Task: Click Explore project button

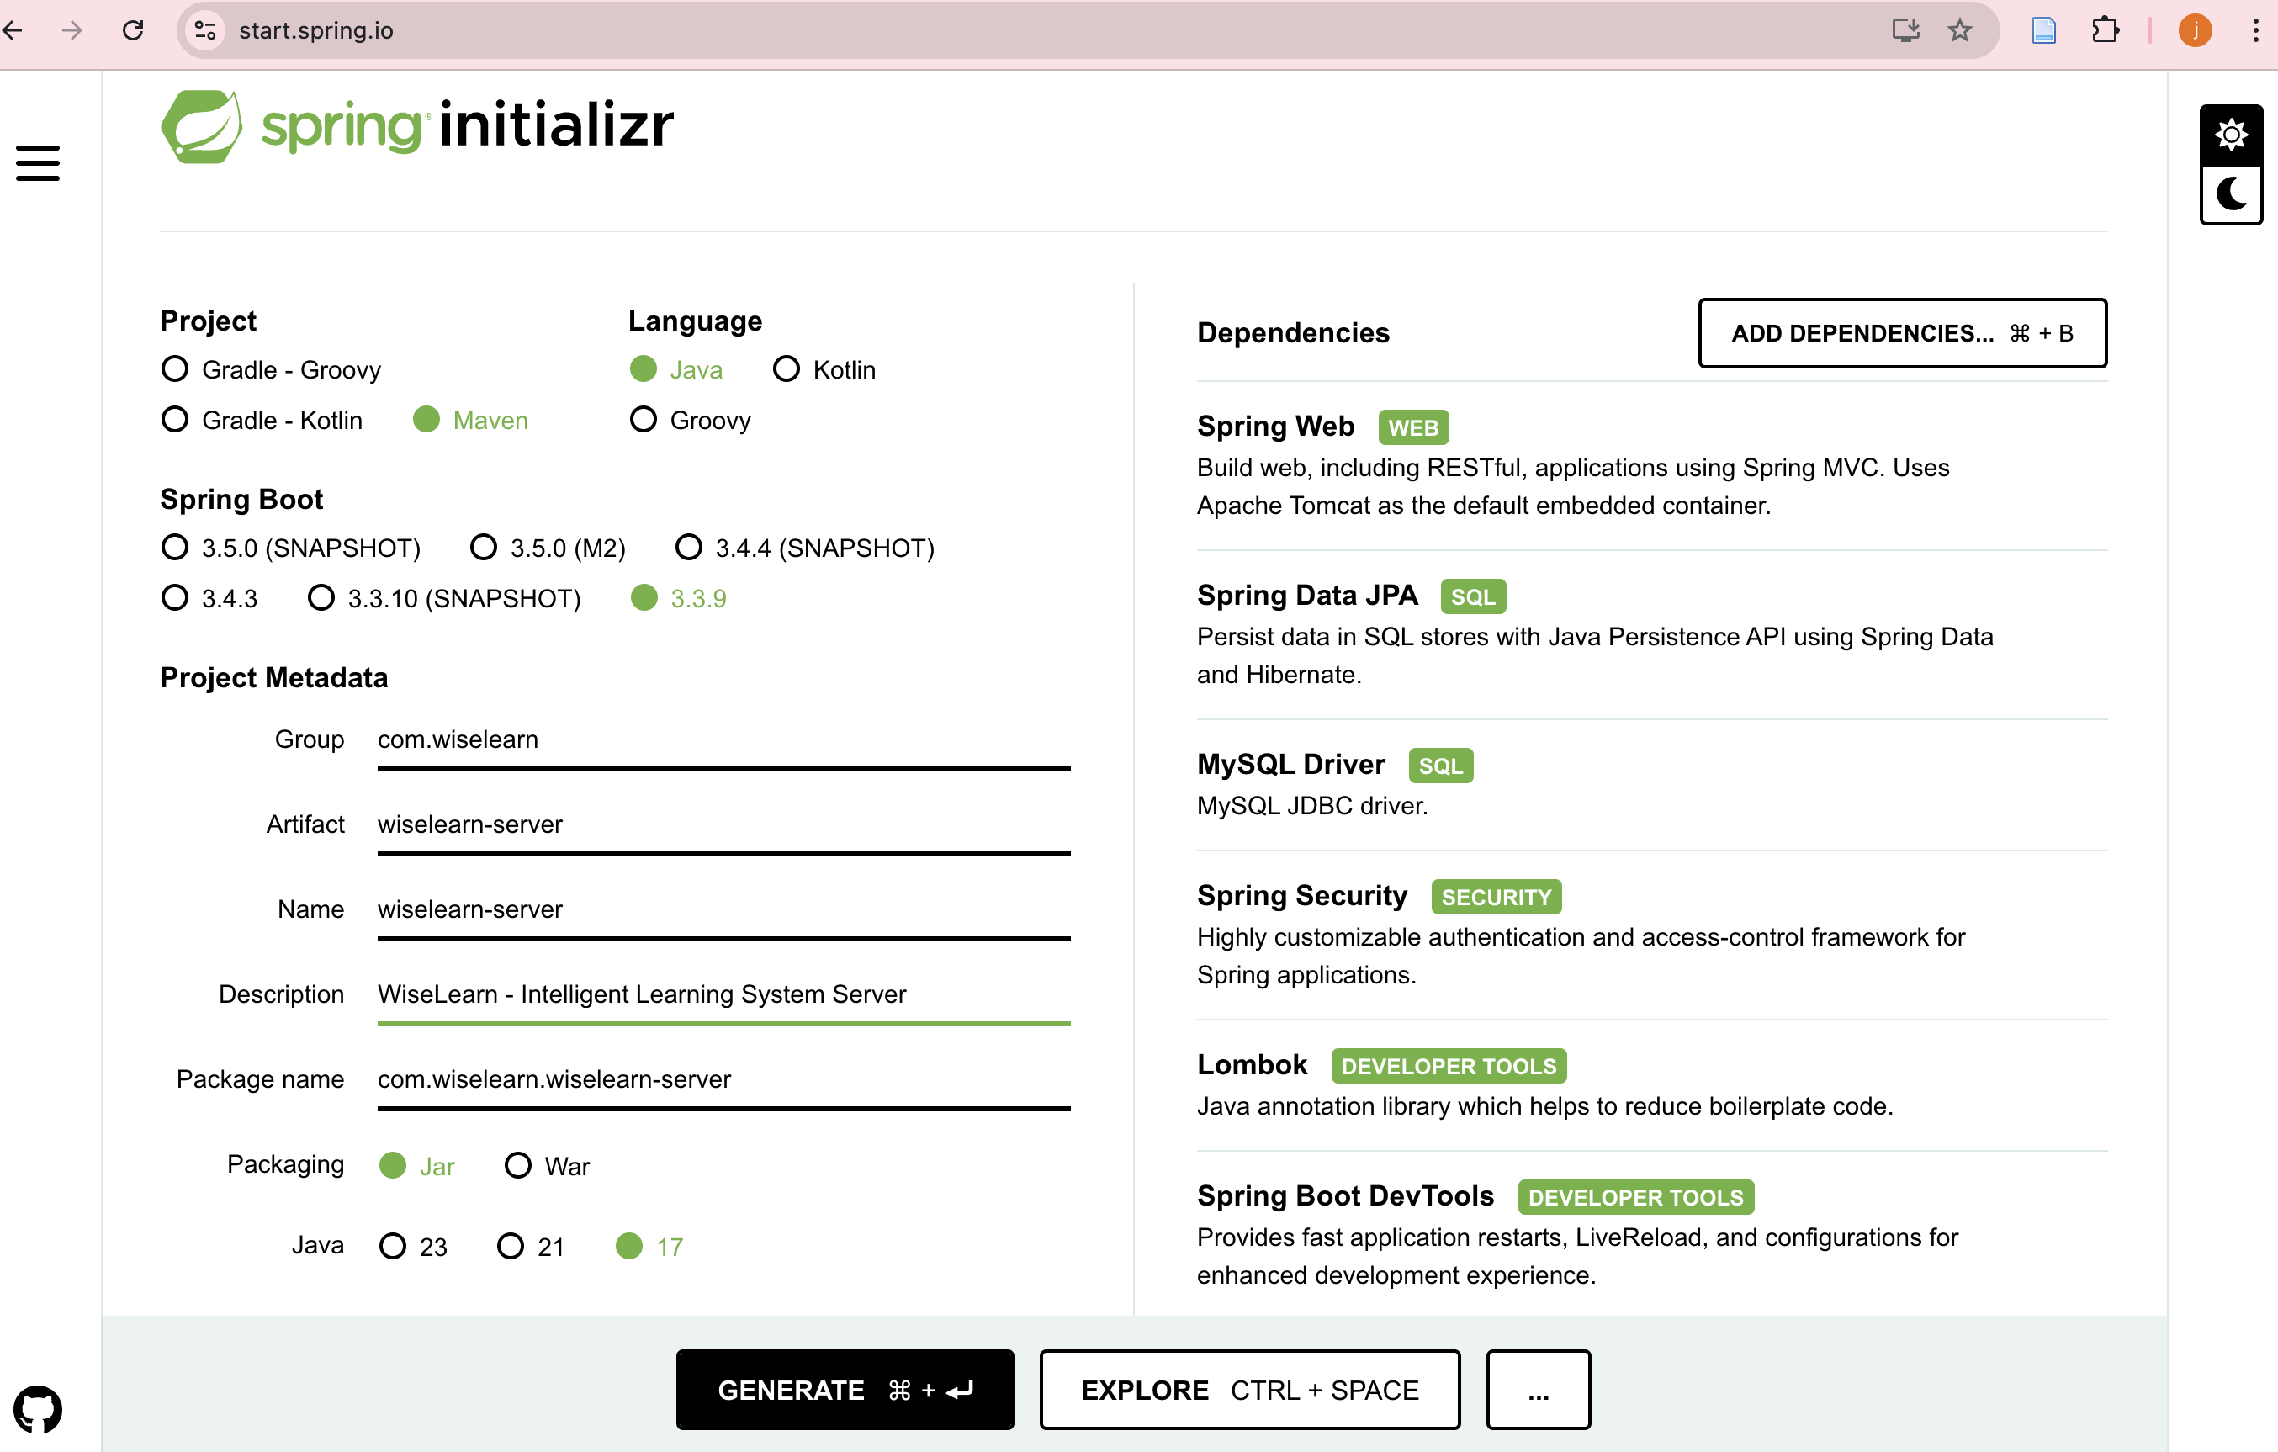Action: click(x=1250, y=1389)
